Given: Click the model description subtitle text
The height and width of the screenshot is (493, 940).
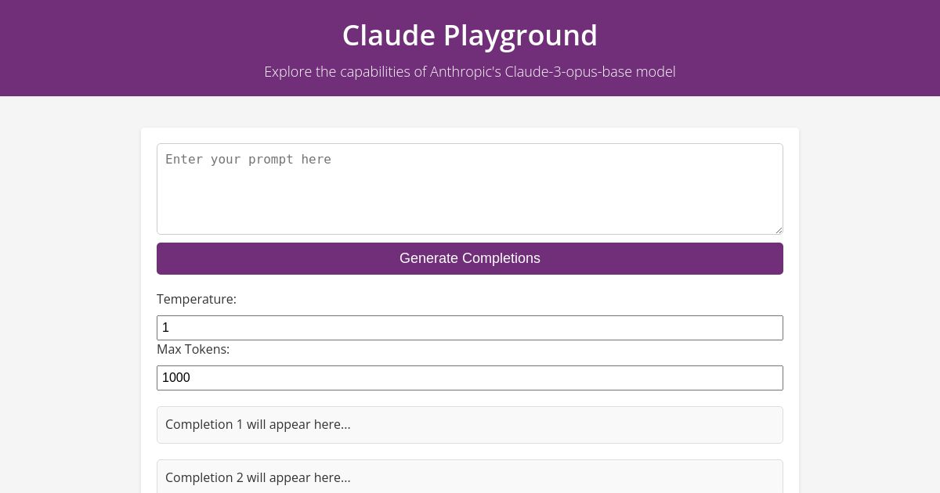Looking at the screenshot, I should tap(470, 71).
